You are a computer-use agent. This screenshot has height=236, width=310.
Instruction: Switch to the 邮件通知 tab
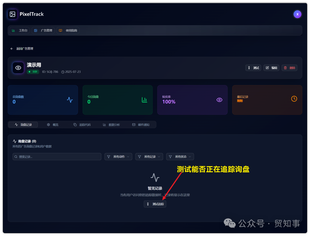click(x=141, y=125)
